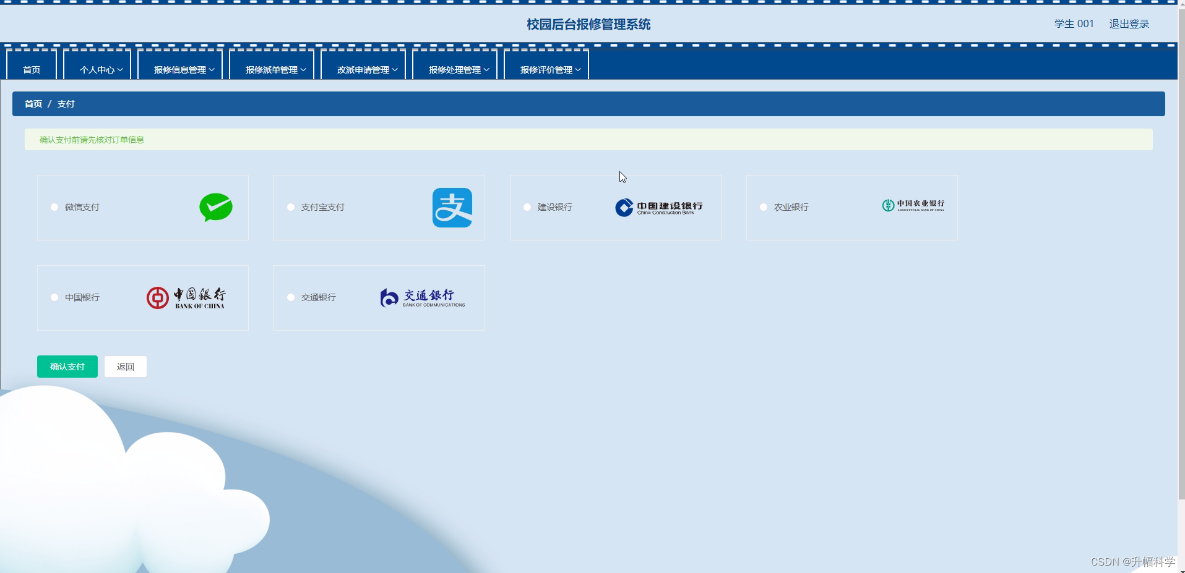The image size is (1185, 573).
Task: Expand the 改派申请管理 menu
Action: pos(363,69)
